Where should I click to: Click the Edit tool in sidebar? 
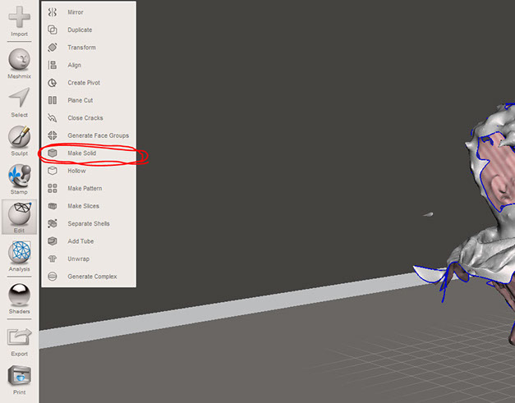tap(20, 217)
